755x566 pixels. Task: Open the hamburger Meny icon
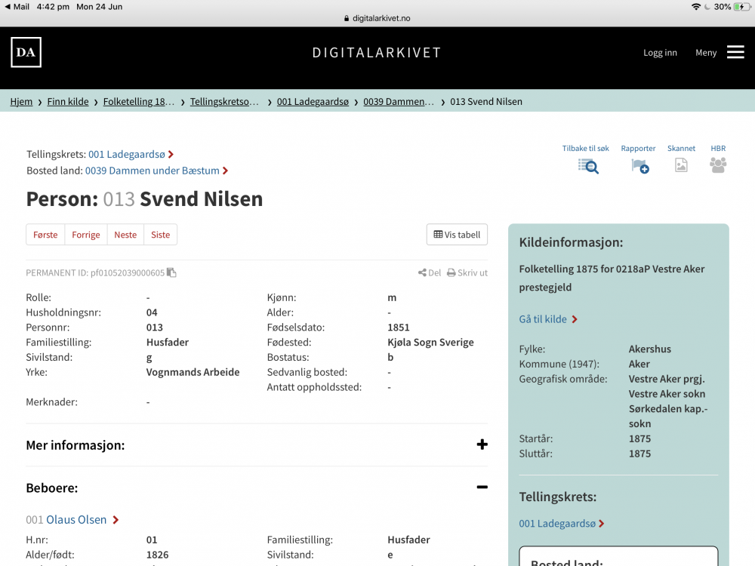tap(735, 52)
